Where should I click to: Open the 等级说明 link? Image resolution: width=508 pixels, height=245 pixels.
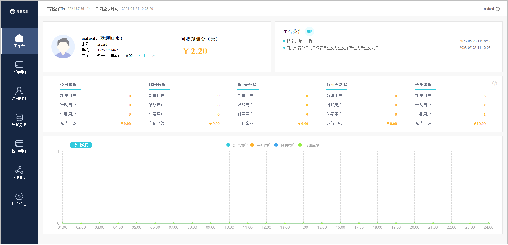(x=146, y=56)
